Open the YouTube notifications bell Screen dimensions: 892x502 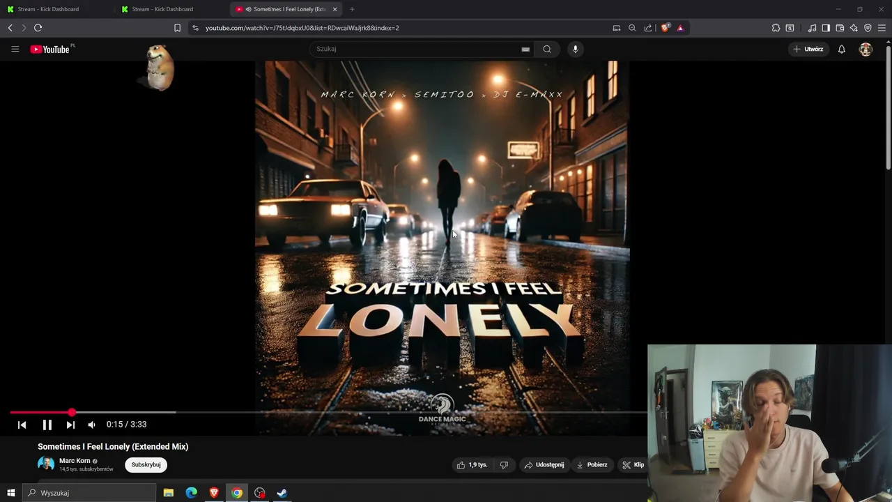pyautogui.click(x=841, y=49)
